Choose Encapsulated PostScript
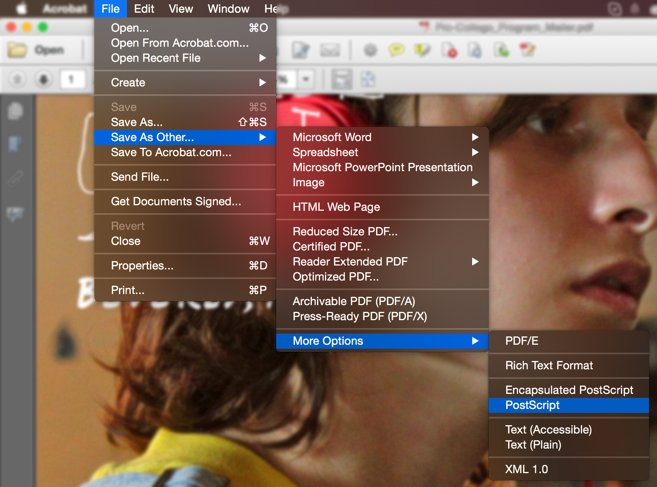Screen dimensions: 657x487 [569, 390]
